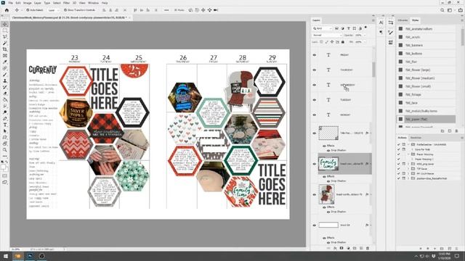Click the lock all layers padlock icon
The height and width of the screenshot is (261, 465).
(x=343, y=42)
